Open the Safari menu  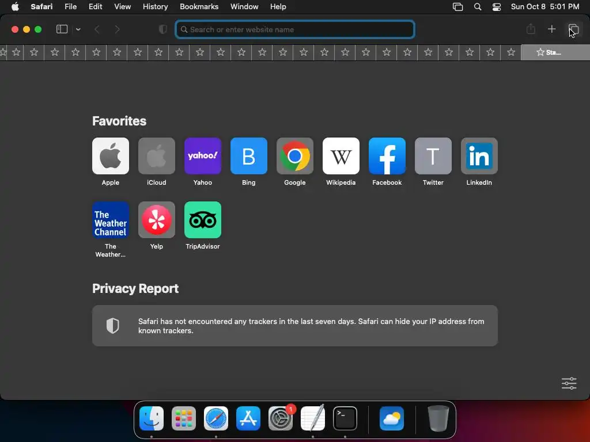point(41,6)
